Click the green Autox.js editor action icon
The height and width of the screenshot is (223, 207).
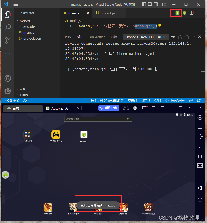click(184, 13)
